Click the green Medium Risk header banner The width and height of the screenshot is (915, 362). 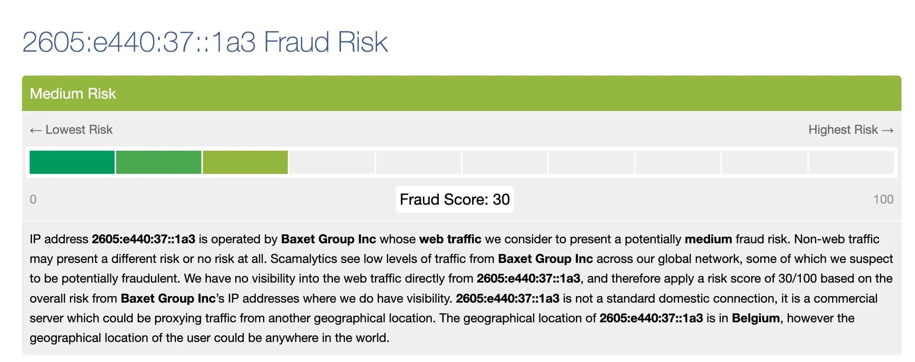click(x=461, y=93)
